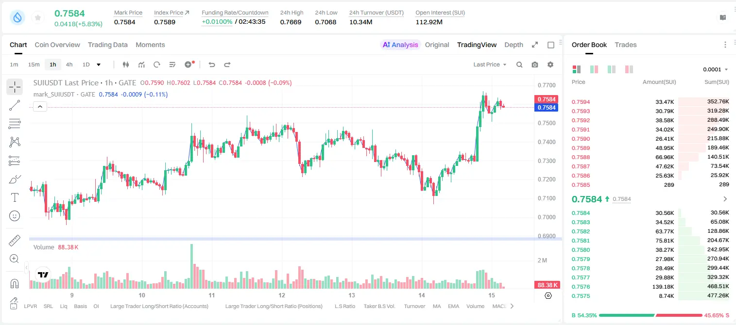
Task: Toggle the magnet snap mode
Action: pos(15,283)
